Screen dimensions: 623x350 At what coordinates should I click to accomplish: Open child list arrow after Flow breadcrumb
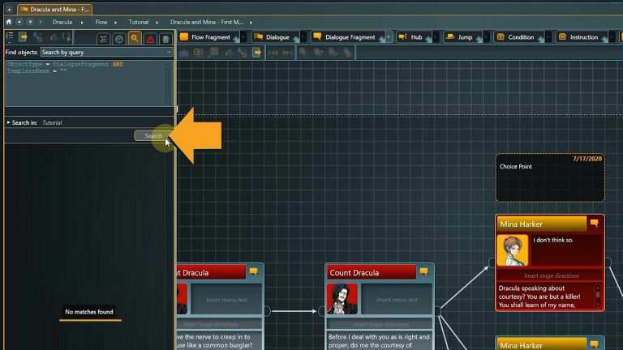116,23
